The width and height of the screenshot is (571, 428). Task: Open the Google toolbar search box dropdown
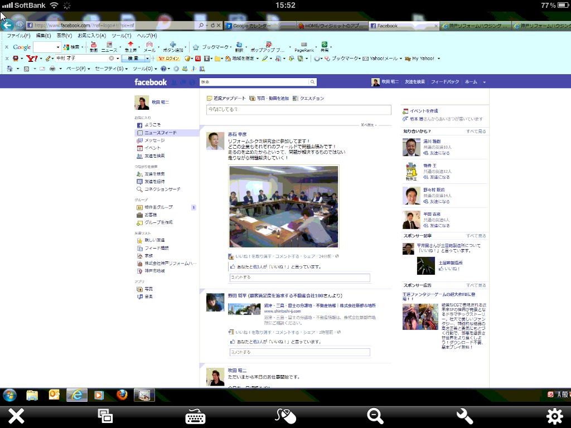[58, 47]
